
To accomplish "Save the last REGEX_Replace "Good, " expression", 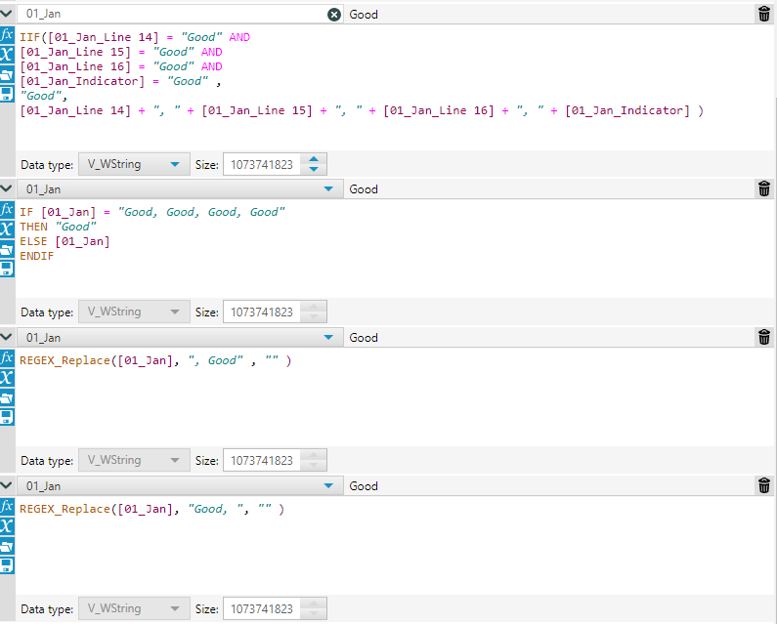I will pos(7,565).
